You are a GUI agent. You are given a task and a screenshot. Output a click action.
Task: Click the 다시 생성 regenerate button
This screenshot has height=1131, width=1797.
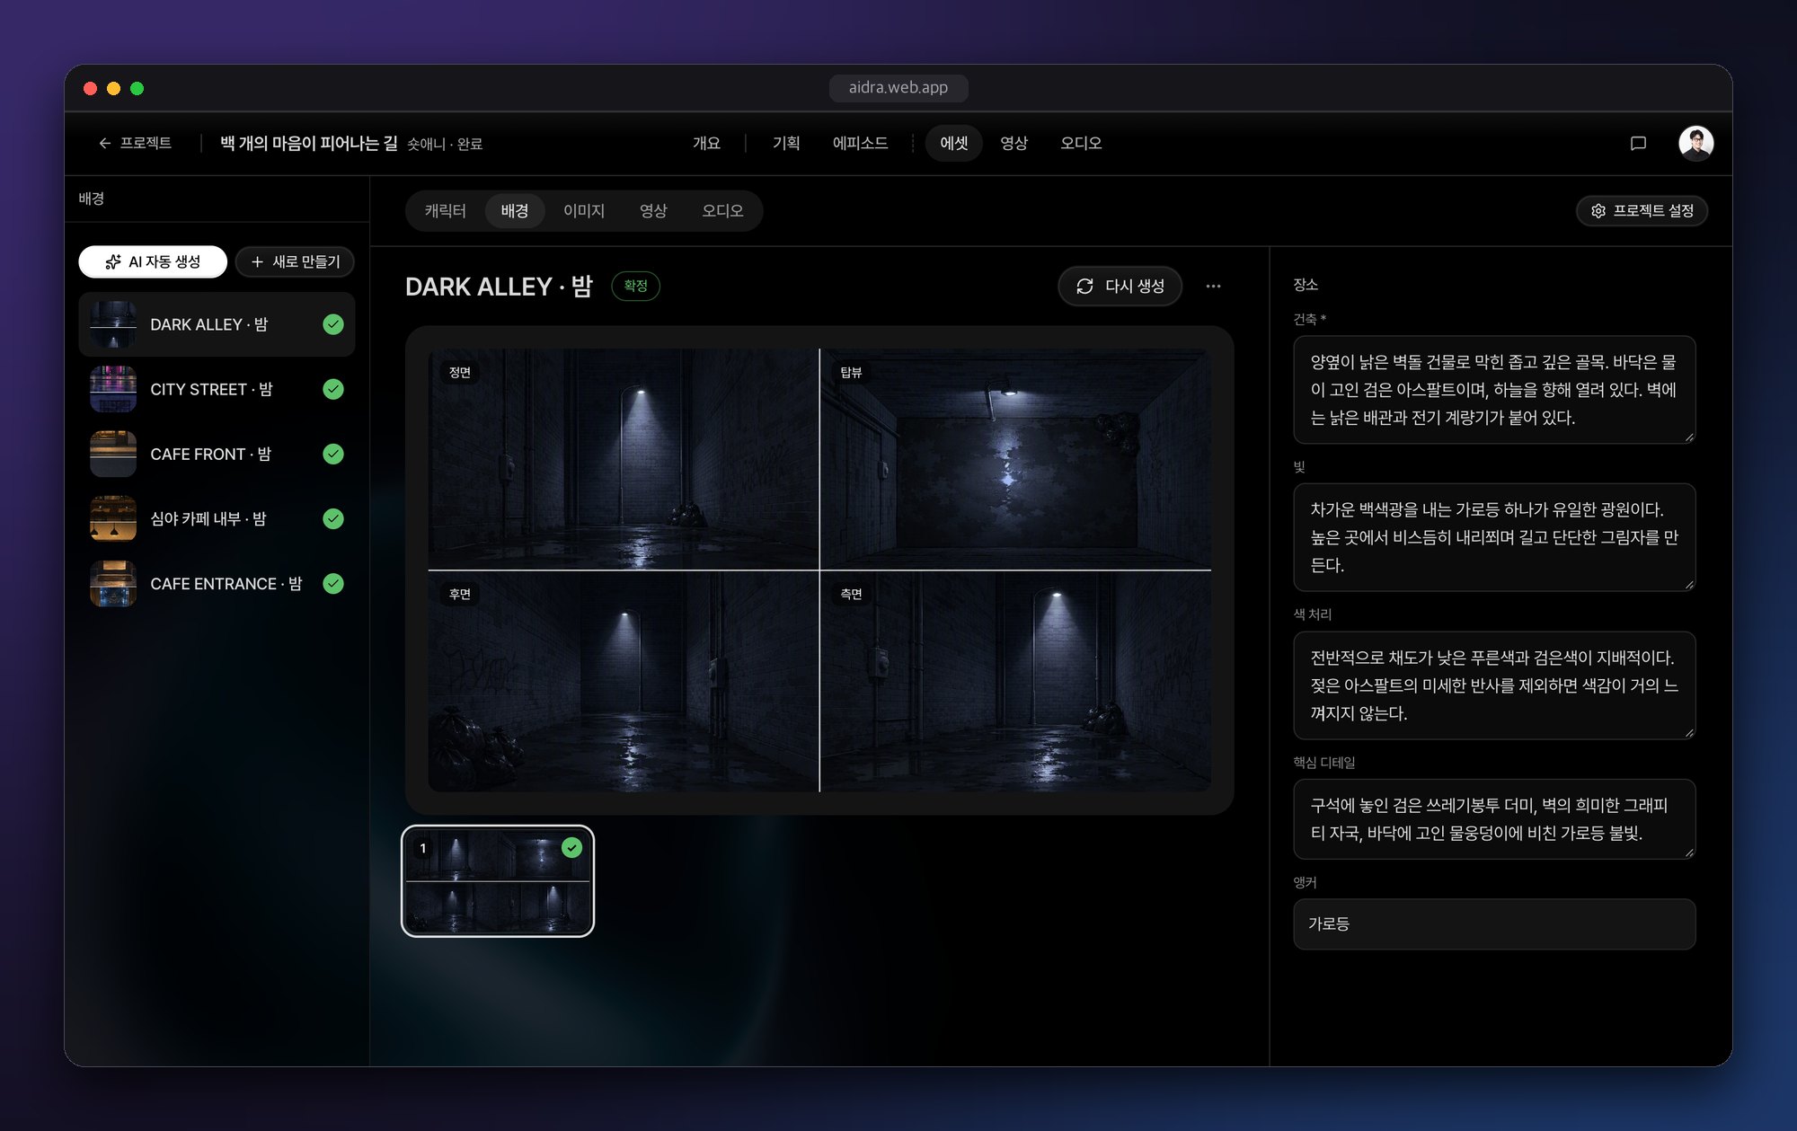[1120, 287]
